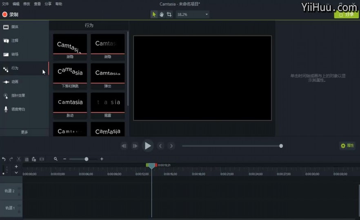Step back one frame
The height and width of the screenshot is (220, 360).
tap(124, 146)
